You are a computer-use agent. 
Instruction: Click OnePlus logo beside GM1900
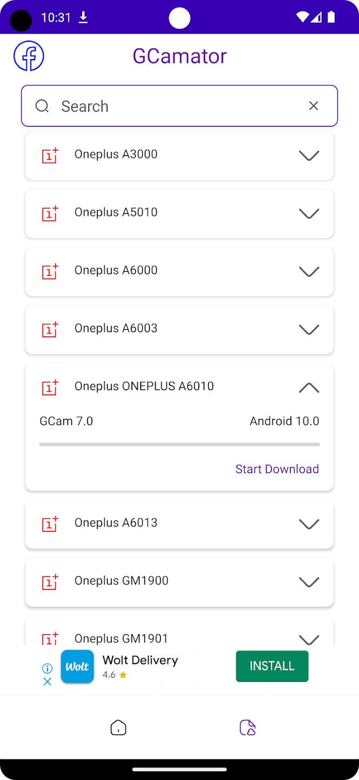tap(50, 581)
